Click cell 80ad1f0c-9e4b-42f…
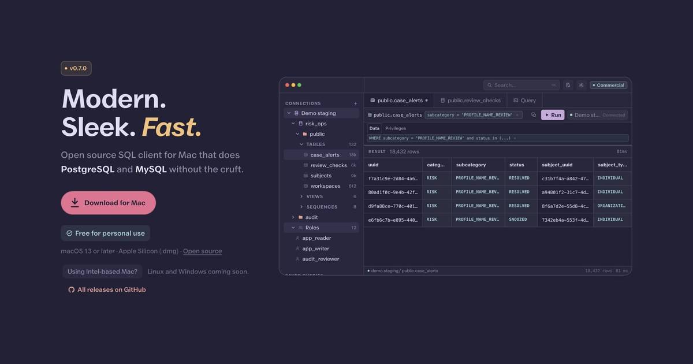This screenshot has width=693, height=364. point(393,192)
